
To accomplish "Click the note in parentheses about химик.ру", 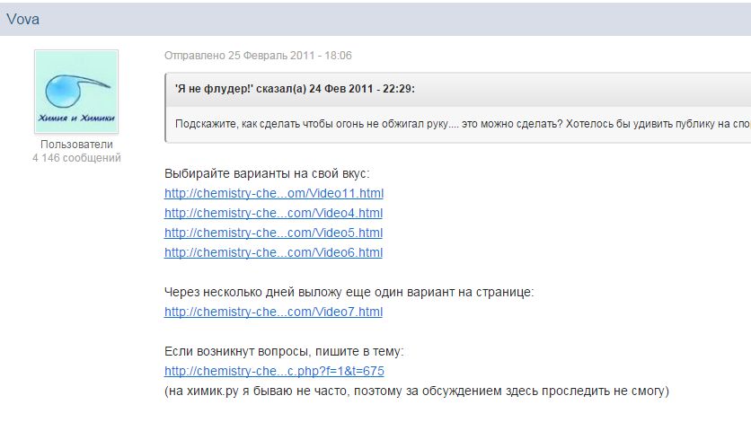I will click(417, 391).
